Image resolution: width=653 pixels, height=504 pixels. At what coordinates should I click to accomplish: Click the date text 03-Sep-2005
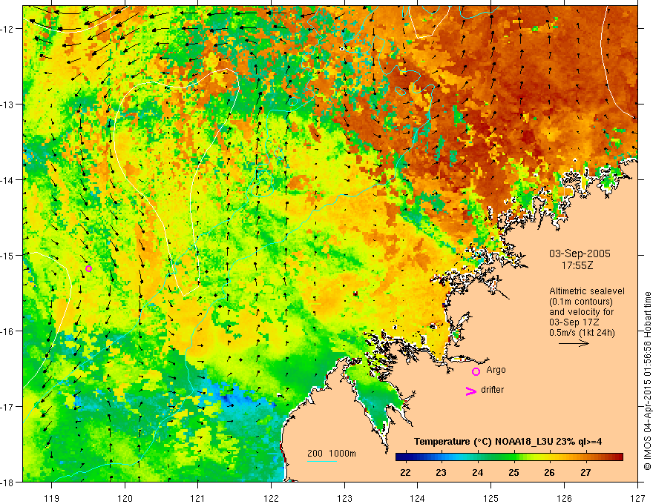pos(580,253)
